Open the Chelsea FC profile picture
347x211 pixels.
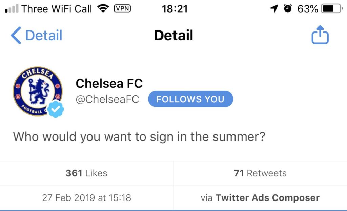38,91
